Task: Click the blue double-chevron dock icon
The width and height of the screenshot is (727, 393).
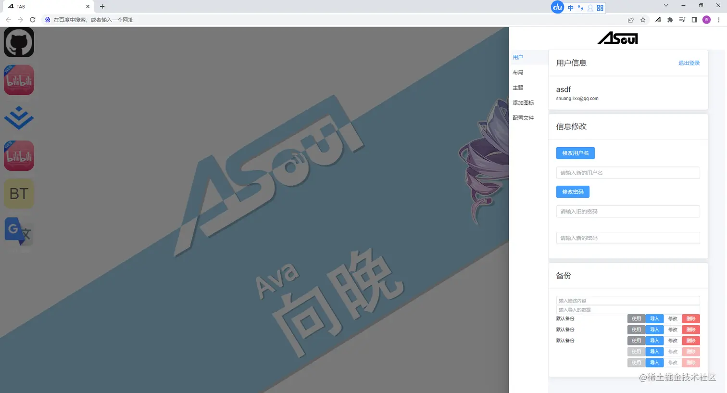Action: pyautogui.click(x=19, y=118)
